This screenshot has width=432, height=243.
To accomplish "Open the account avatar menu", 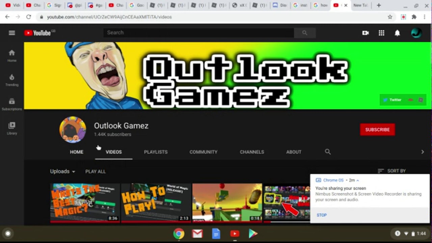I will pyautogui.click(x=416, y=33).
